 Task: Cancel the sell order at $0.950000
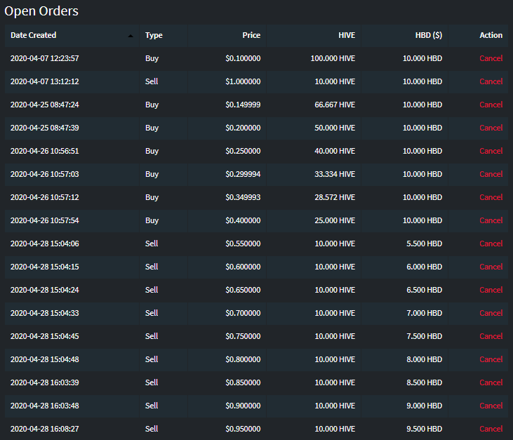pyautogui.click(x=491, y=429)
